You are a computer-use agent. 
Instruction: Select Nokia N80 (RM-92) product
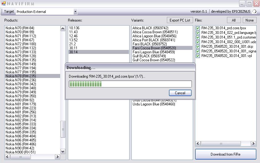32,100
